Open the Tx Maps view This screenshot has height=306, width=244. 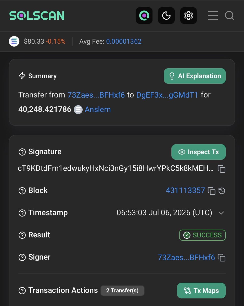click(201, 291)
